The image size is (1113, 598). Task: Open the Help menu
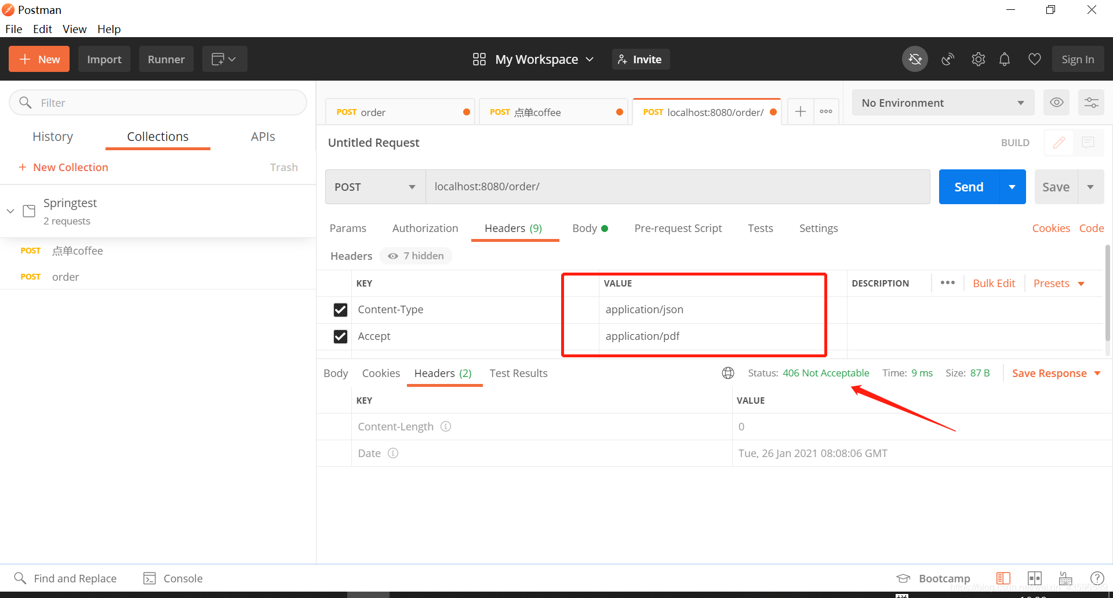tap(109, 29)
